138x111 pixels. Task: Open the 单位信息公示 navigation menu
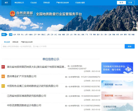(x=19, y=3)
